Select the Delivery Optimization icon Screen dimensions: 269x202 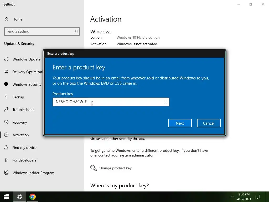click(x=6, y=72)
